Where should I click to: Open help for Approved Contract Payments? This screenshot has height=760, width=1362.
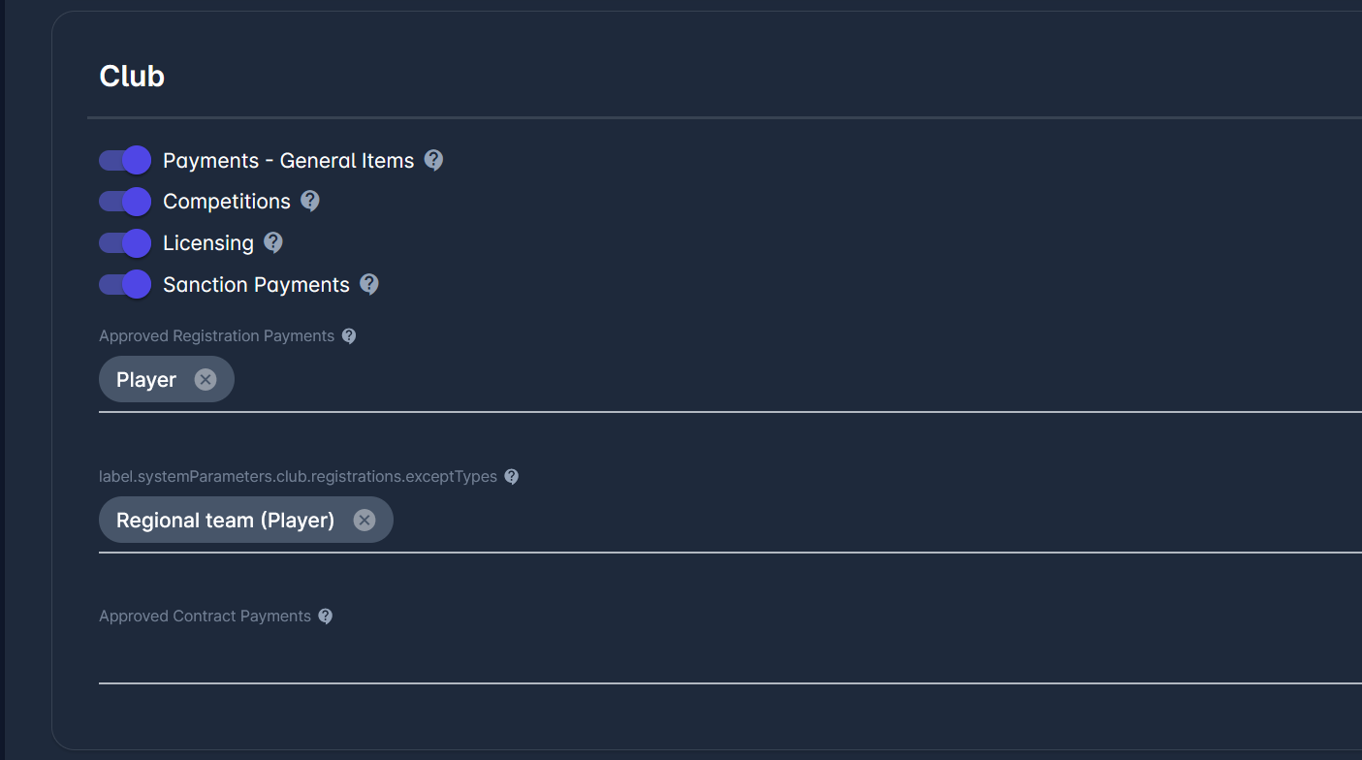[x=325, y=616]
